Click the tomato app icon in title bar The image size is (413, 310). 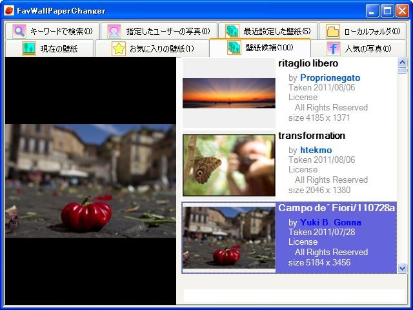tap(8, 10)
